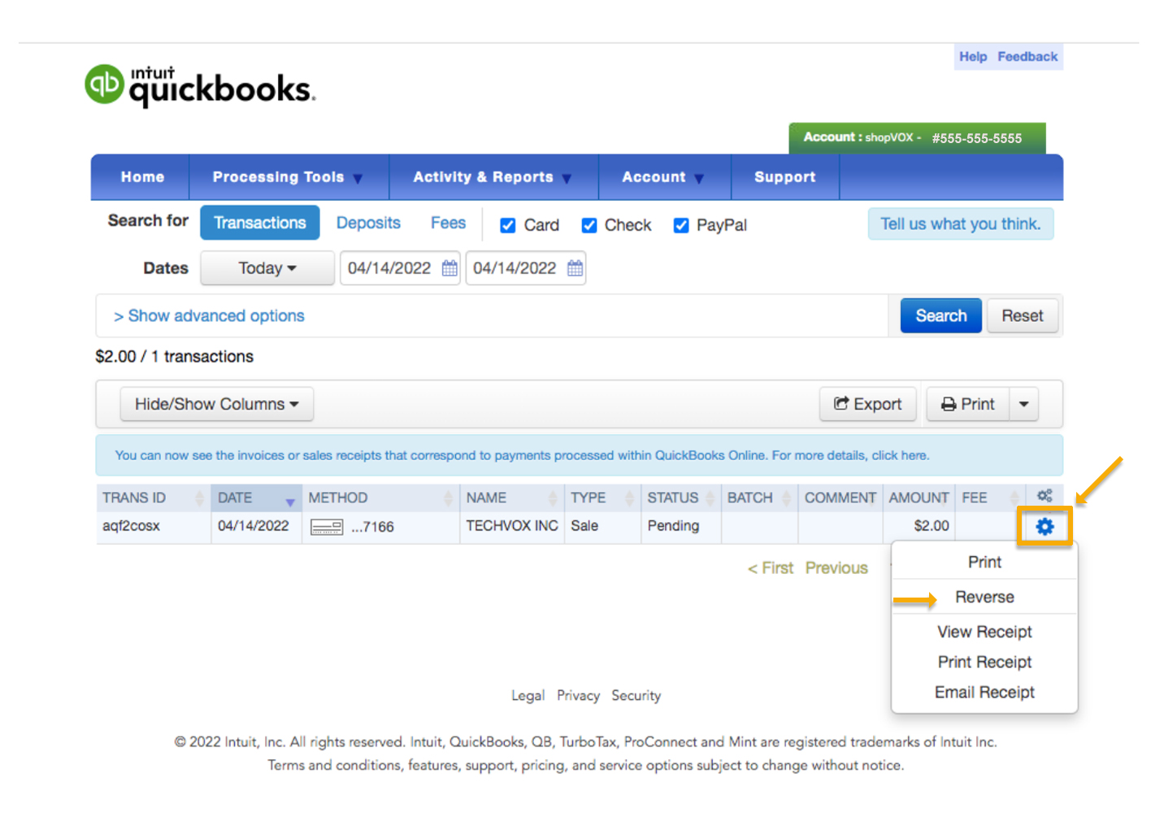Sort by the BATCH column arrows

point(786,498)
